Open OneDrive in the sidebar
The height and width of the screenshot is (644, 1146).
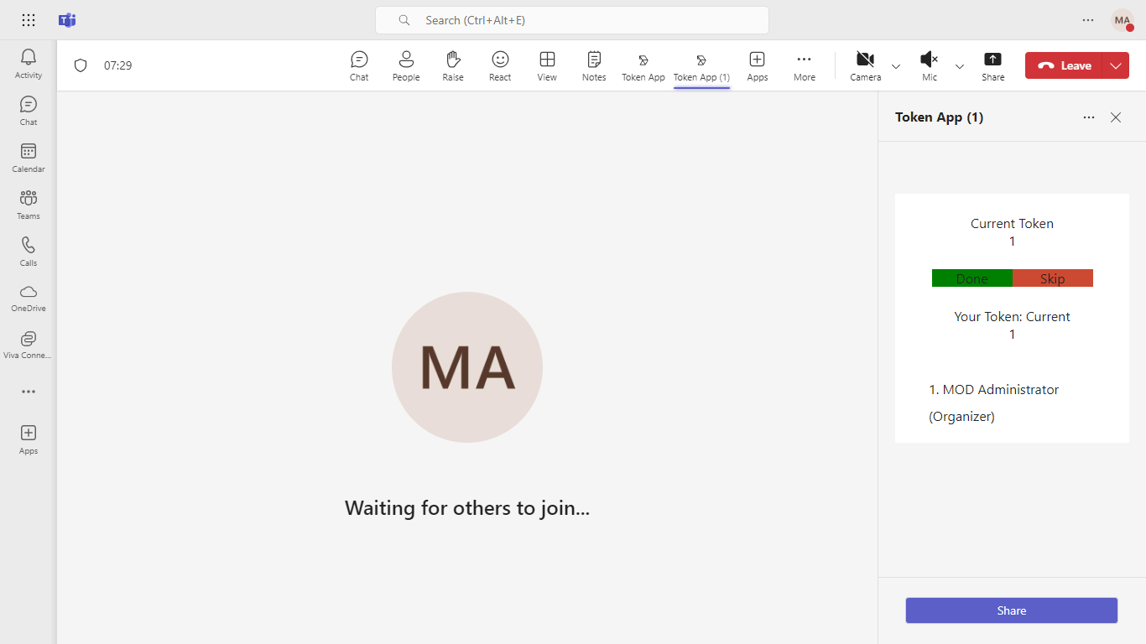29,298
